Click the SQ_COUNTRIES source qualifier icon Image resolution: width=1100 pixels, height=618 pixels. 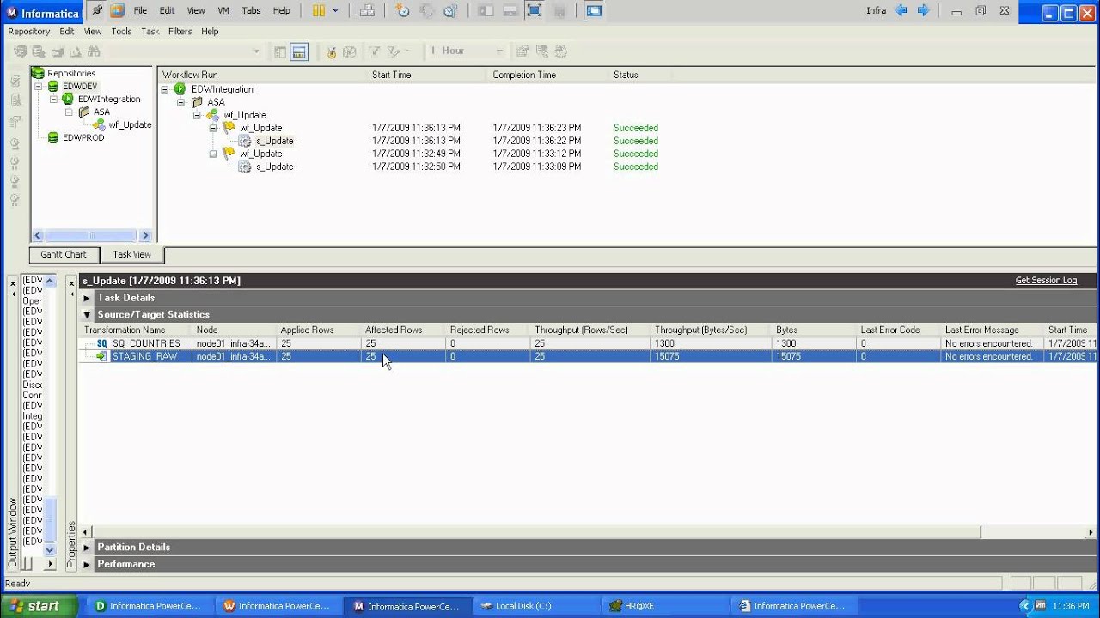click(x=102, y=343)
